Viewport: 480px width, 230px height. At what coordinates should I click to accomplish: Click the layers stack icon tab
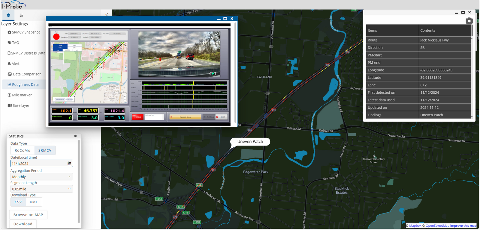[x=8, y=15]
